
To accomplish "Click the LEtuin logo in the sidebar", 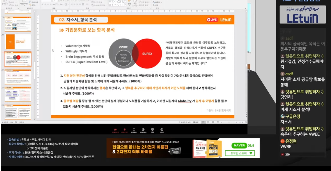I will tap(302, 15).
